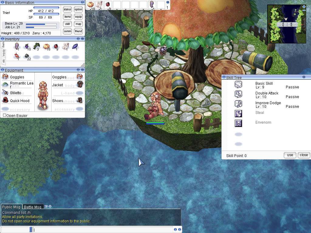Click the friend button
This screenshot has width=311, height=233.
[78, 31]
